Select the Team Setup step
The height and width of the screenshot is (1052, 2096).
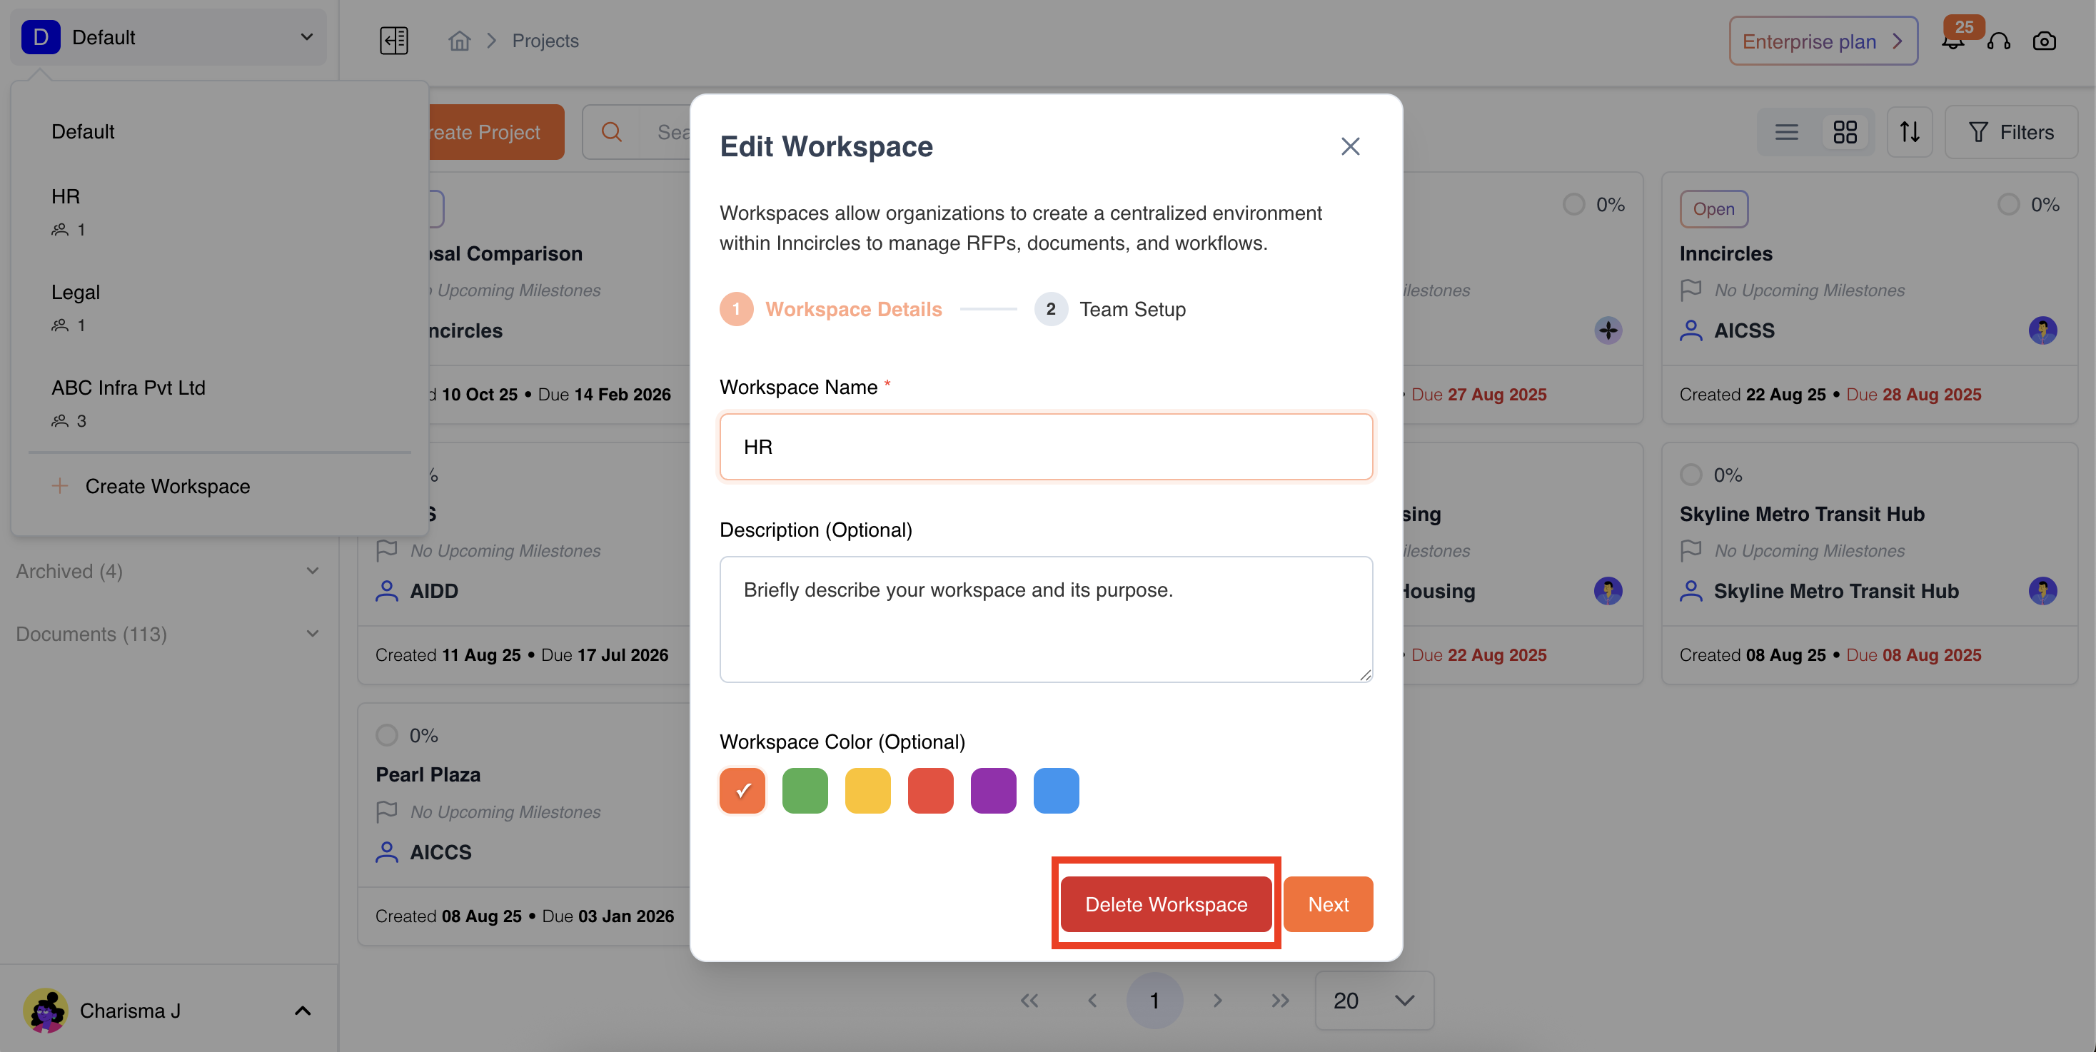[x=1131, y=309]
